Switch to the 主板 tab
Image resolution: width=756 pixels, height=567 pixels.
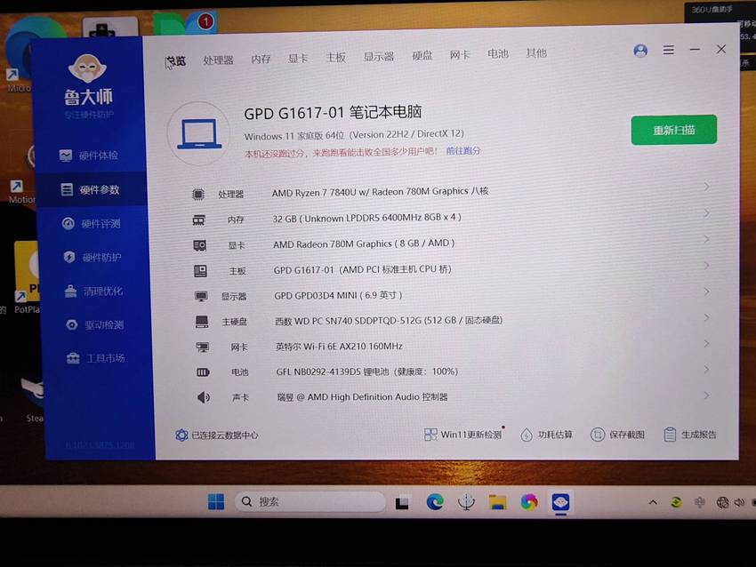pos(335,58)
